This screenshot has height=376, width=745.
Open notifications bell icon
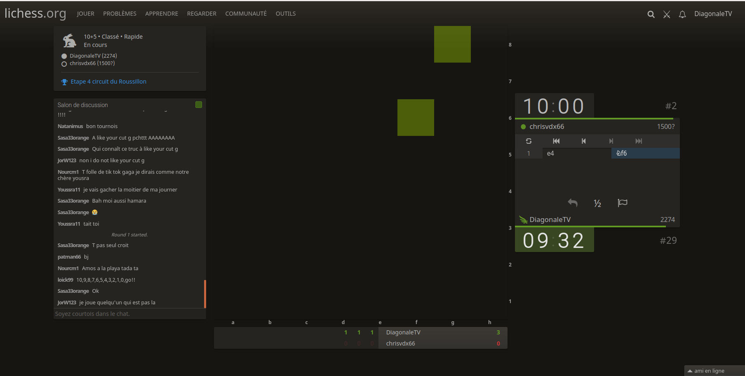(x=682, y=14)
